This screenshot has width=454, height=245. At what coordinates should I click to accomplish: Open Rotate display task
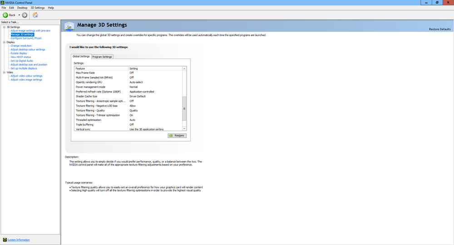(19, 53)
